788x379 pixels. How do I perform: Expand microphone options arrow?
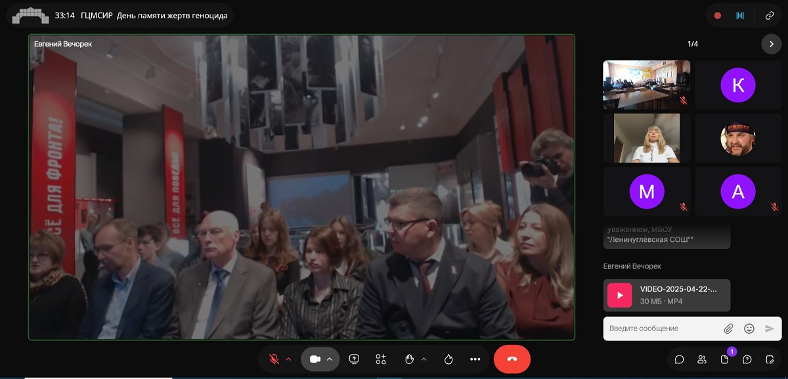[x=288, y=359]
